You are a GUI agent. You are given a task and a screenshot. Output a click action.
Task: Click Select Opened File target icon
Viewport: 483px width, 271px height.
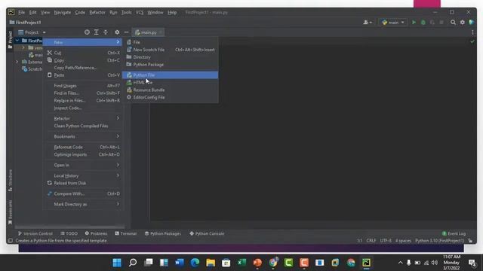click(87, 32)
